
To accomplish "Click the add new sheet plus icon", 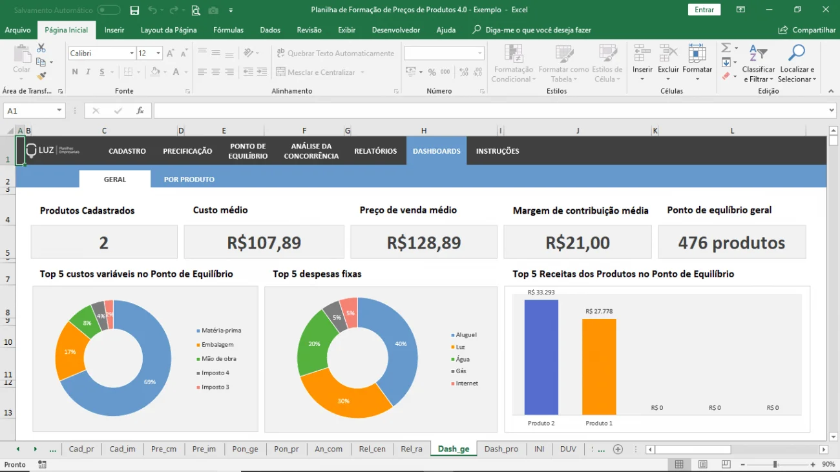I will click(x=618, y=449).
